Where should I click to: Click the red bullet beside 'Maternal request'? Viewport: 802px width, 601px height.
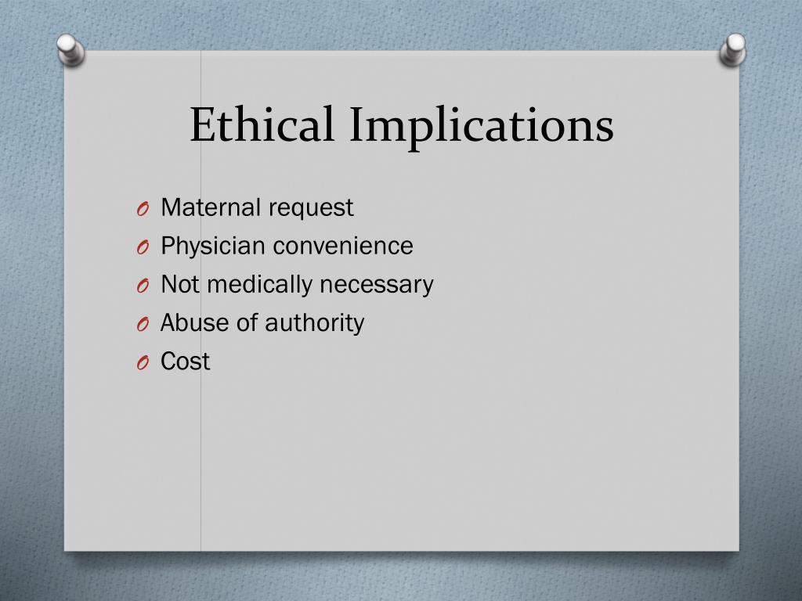click(143, 209)
